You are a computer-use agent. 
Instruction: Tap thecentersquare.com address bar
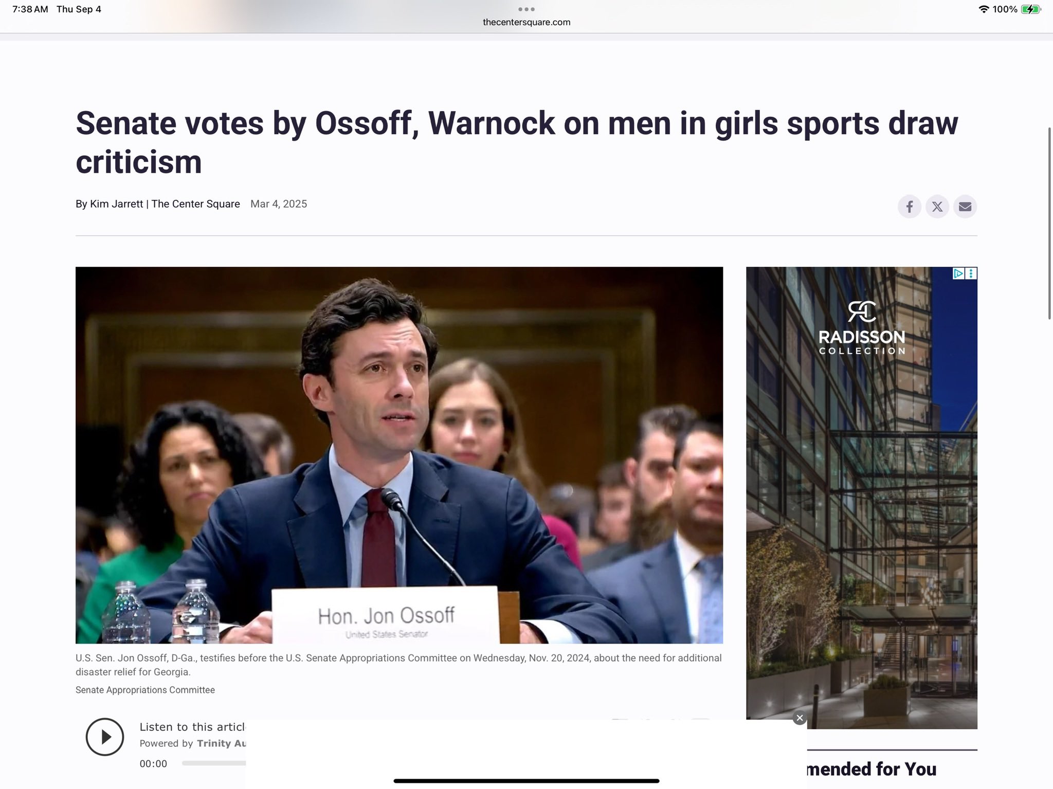click(526, 22)
